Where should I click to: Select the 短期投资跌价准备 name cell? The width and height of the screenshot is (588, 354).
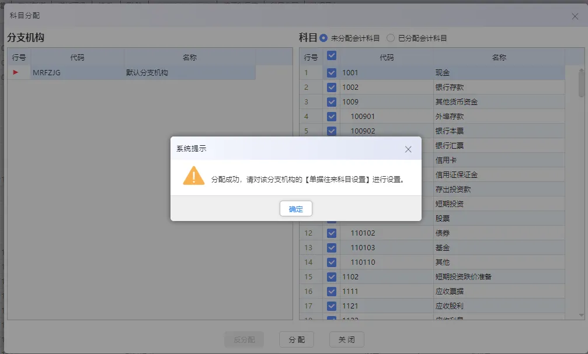coord(499,276)
